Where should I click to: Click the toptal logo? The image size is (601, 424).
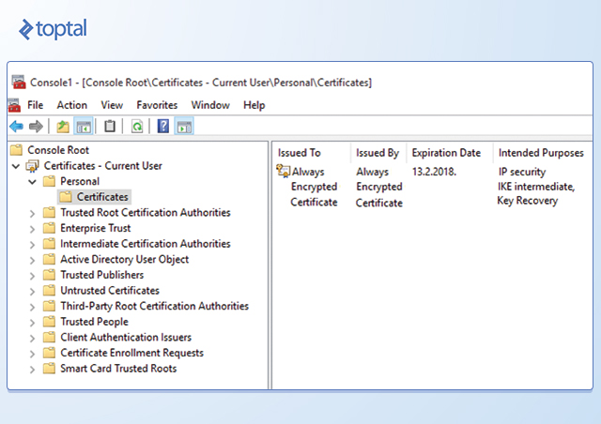(x=53, y=29)
